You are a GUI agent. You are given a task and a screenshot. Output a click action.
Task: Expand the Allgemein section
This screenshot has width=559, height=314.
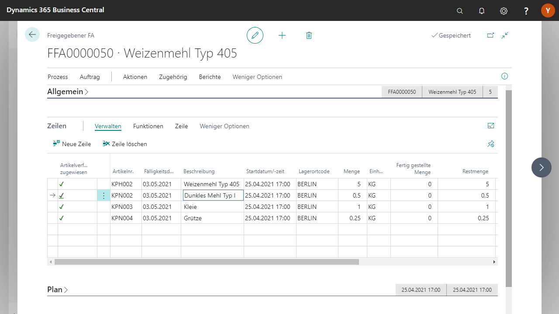coord(68,92)
